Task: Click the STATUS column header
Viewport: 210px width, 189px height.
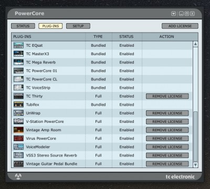Action: [127, 37]
